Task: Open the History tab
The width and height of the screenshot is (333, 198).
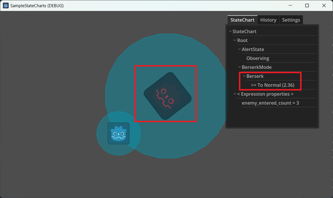Action: pyautogui.click(x=268, y=20)
